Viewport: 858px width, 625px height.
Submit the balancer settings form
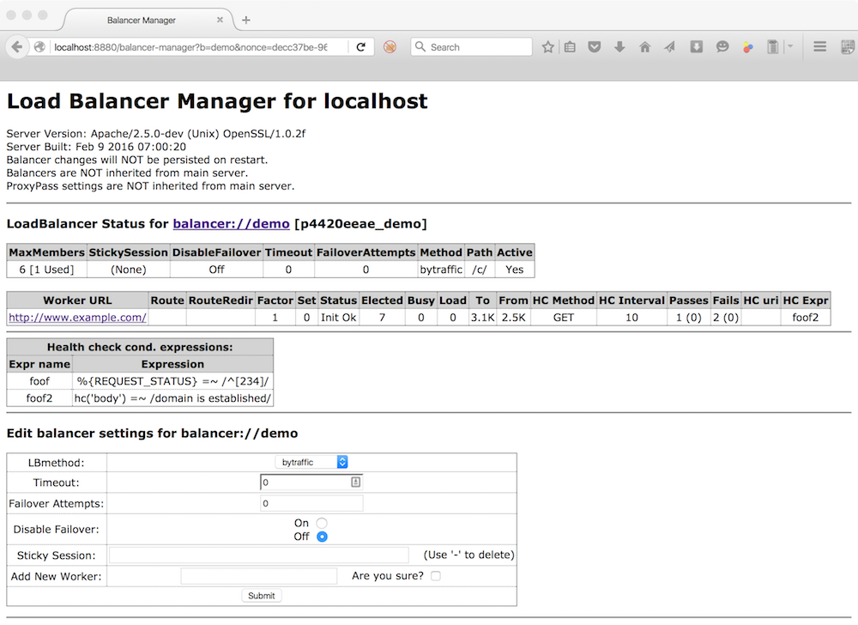[261, 595]
